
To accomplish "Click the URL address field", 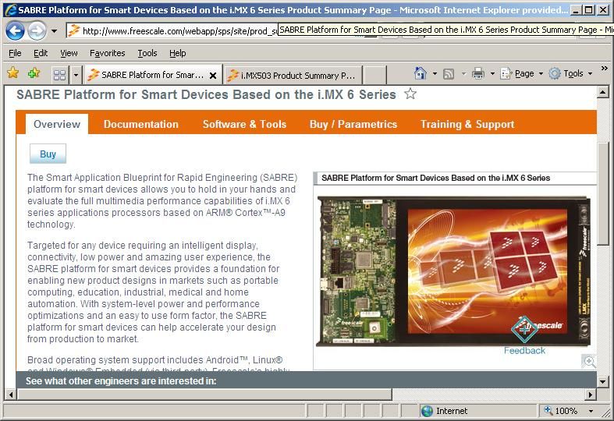I will point(172,31).
